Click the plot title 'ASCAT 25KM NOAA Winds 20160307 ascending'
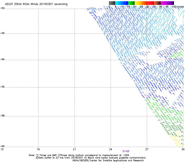 (x=36, y=4)
